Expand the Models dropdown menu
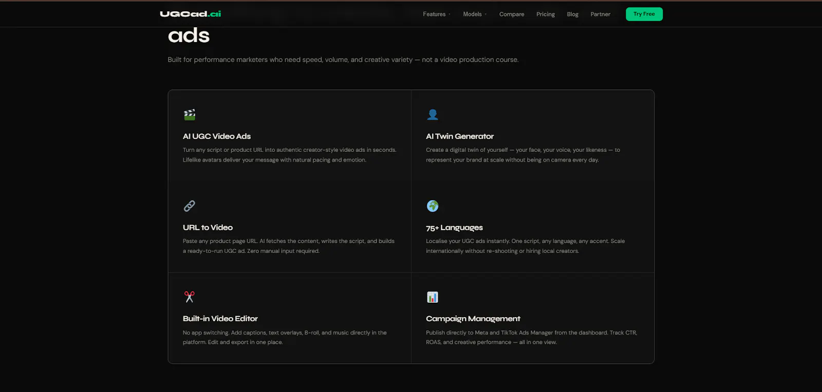This screenshot has height=392, width=822. pyautogui.click(x=475, y=14)
